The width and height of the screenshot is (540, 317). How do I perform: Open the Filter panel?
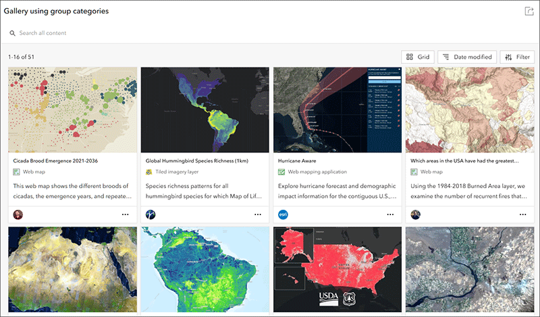[x=517, y=57]
